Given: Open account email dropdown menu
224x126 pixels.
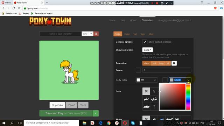Looking at the screenshot, I should [175, 20].
